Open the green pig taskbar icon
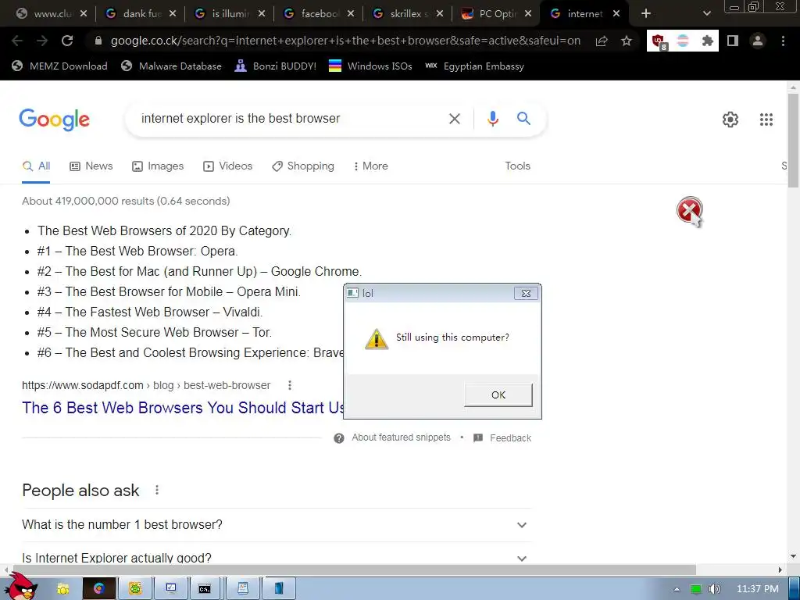 (135, 589)
